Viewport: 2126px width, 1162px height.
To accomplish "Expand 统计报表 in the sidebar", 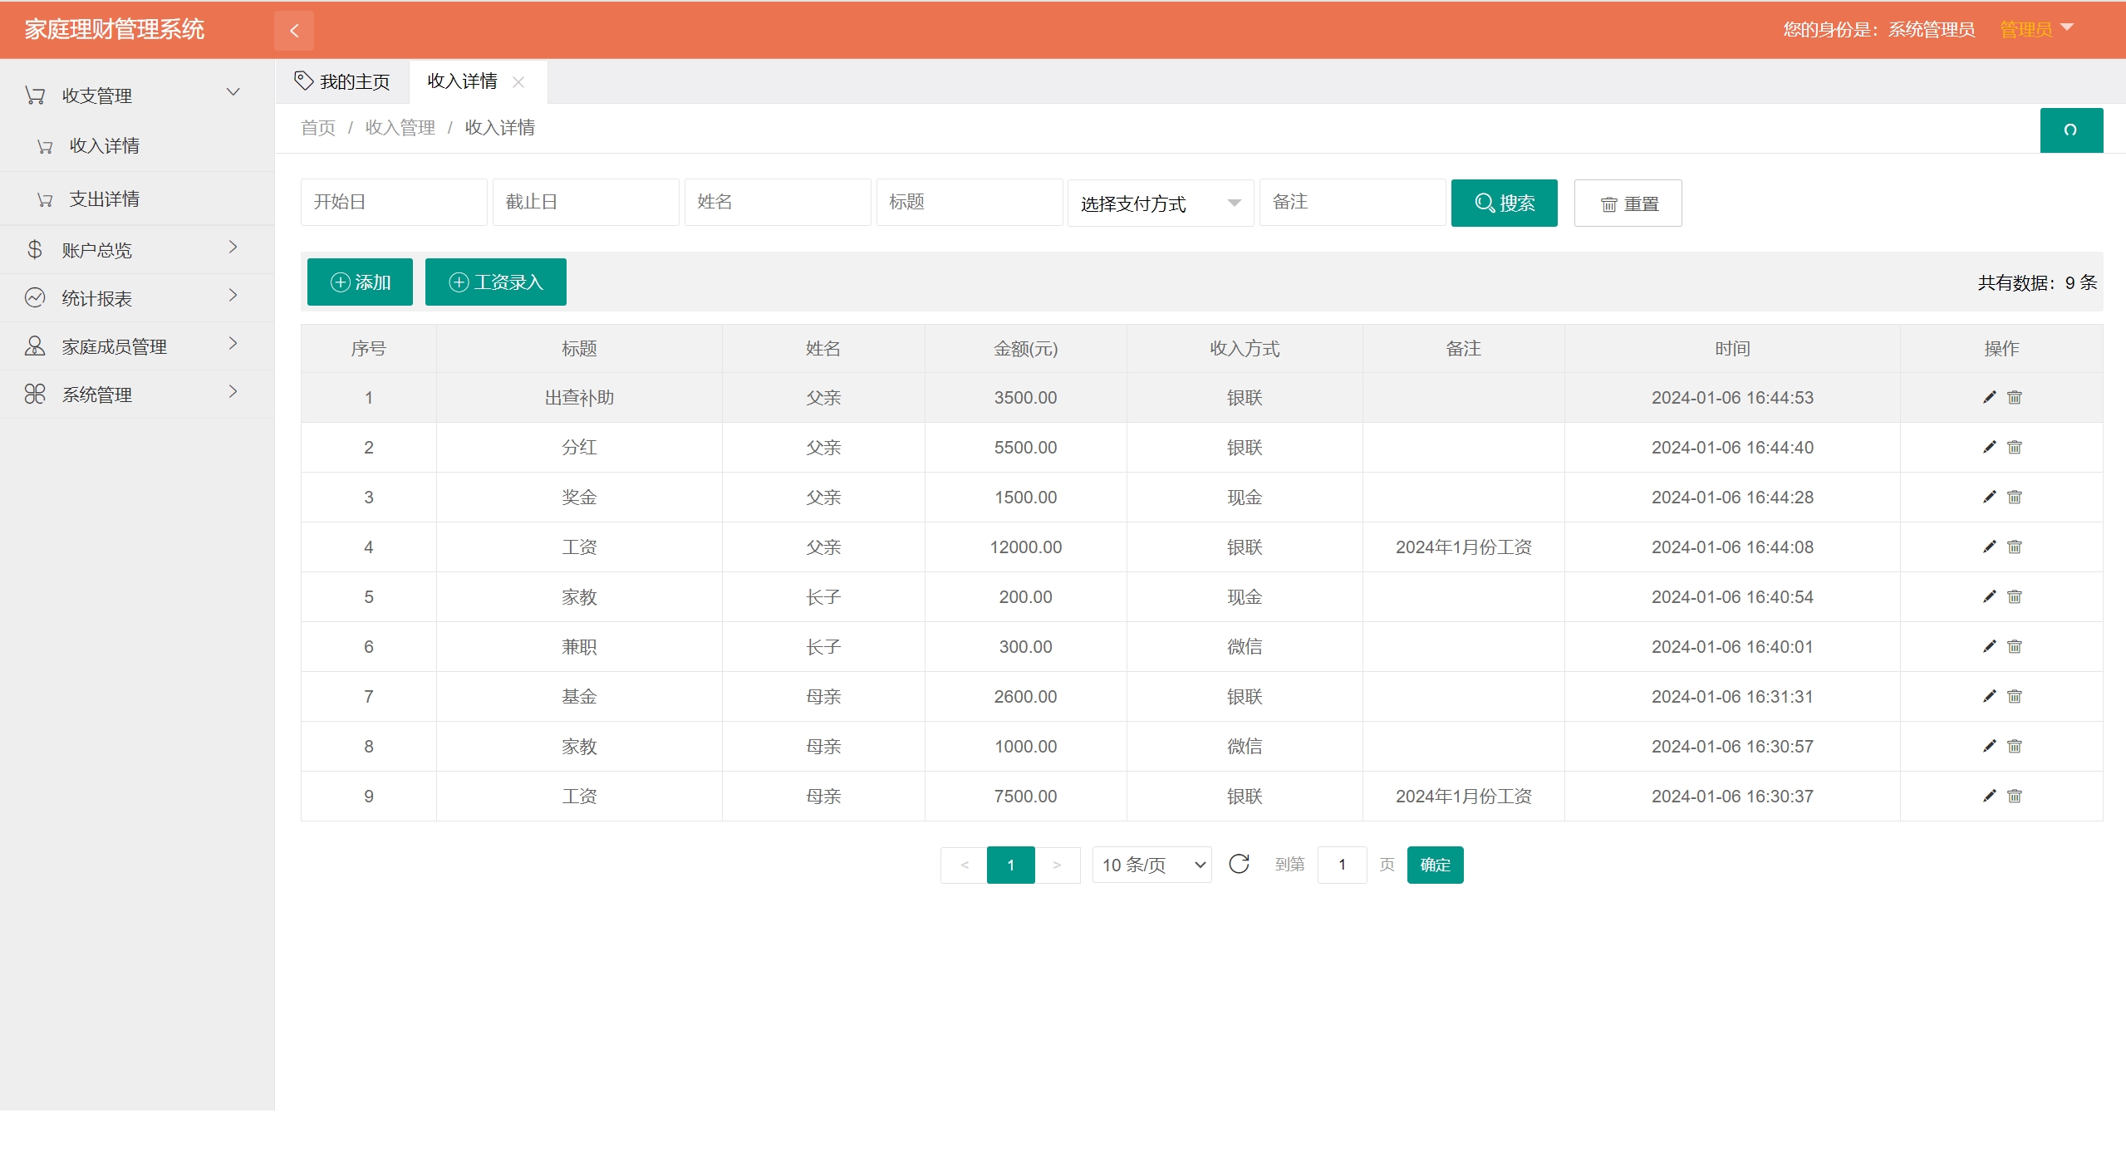I will pos(133,298).
